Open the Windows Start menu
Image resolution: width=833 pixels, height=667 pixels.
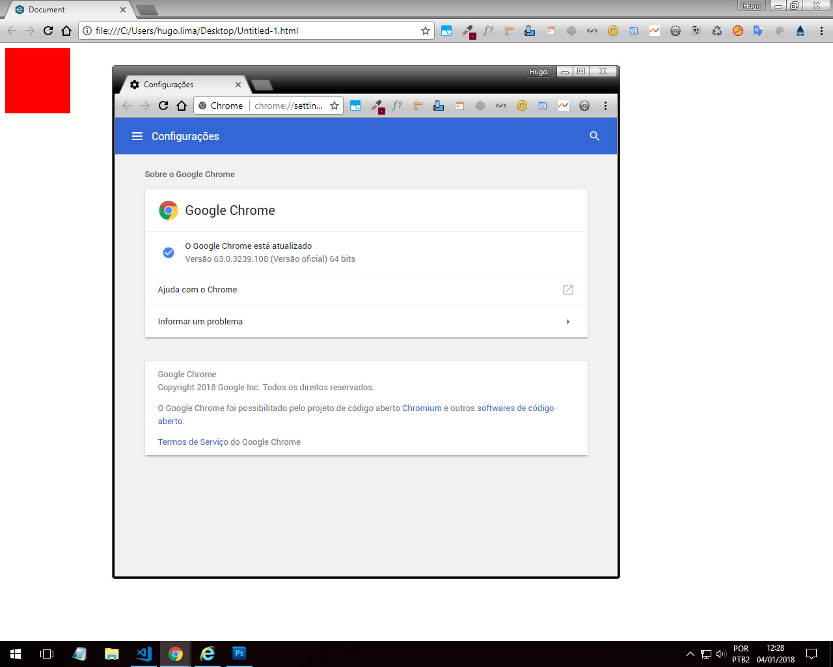(x=16, y=654)
